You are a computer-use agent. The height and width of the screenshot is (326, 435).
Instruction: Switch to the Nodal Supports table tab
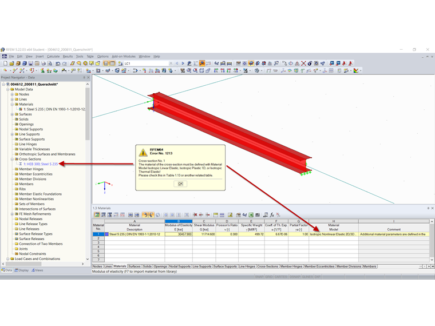(x=180, y=267)
